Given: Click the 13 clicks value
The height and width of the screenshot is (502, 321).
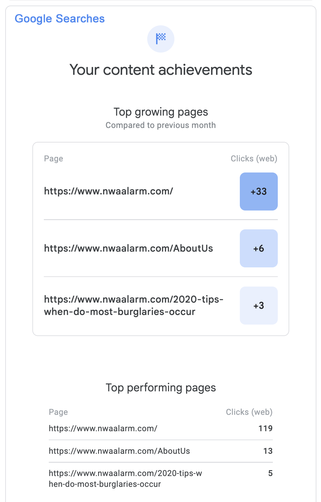Looking at the screenshot, I should tap(268, 451).
